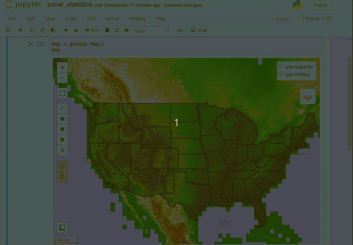Open the File menu
Screen dimensions: 353x245
13,19
